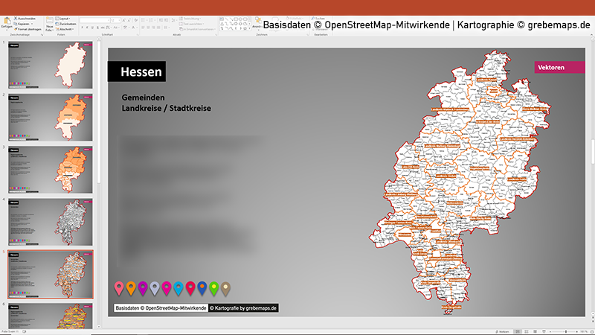Toggle bold text formatting
This screenshot has height=335, width=595.
pos(81,28)
